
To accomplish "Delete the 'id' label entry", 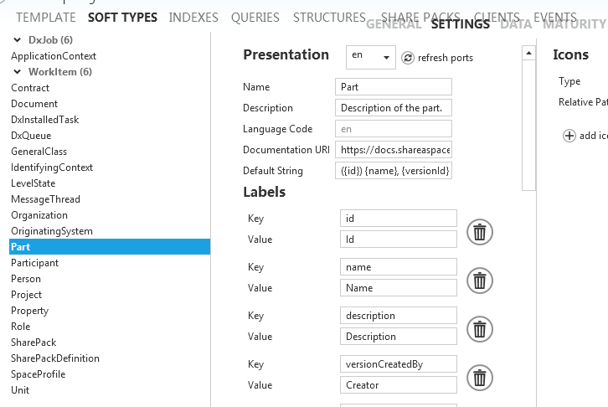I will tap(479, 232).
